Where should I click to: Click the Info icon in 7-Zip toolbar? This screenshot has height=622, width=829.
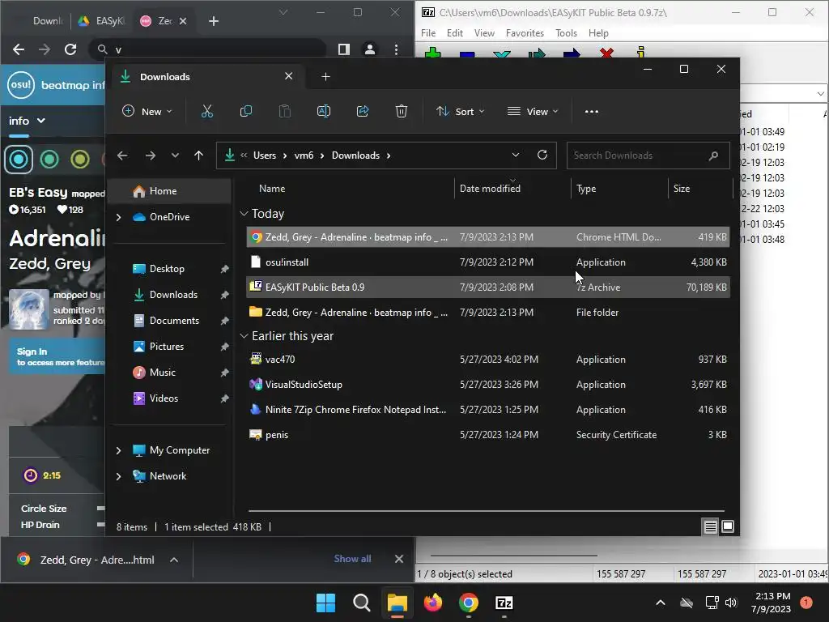[x=641, y=53]
